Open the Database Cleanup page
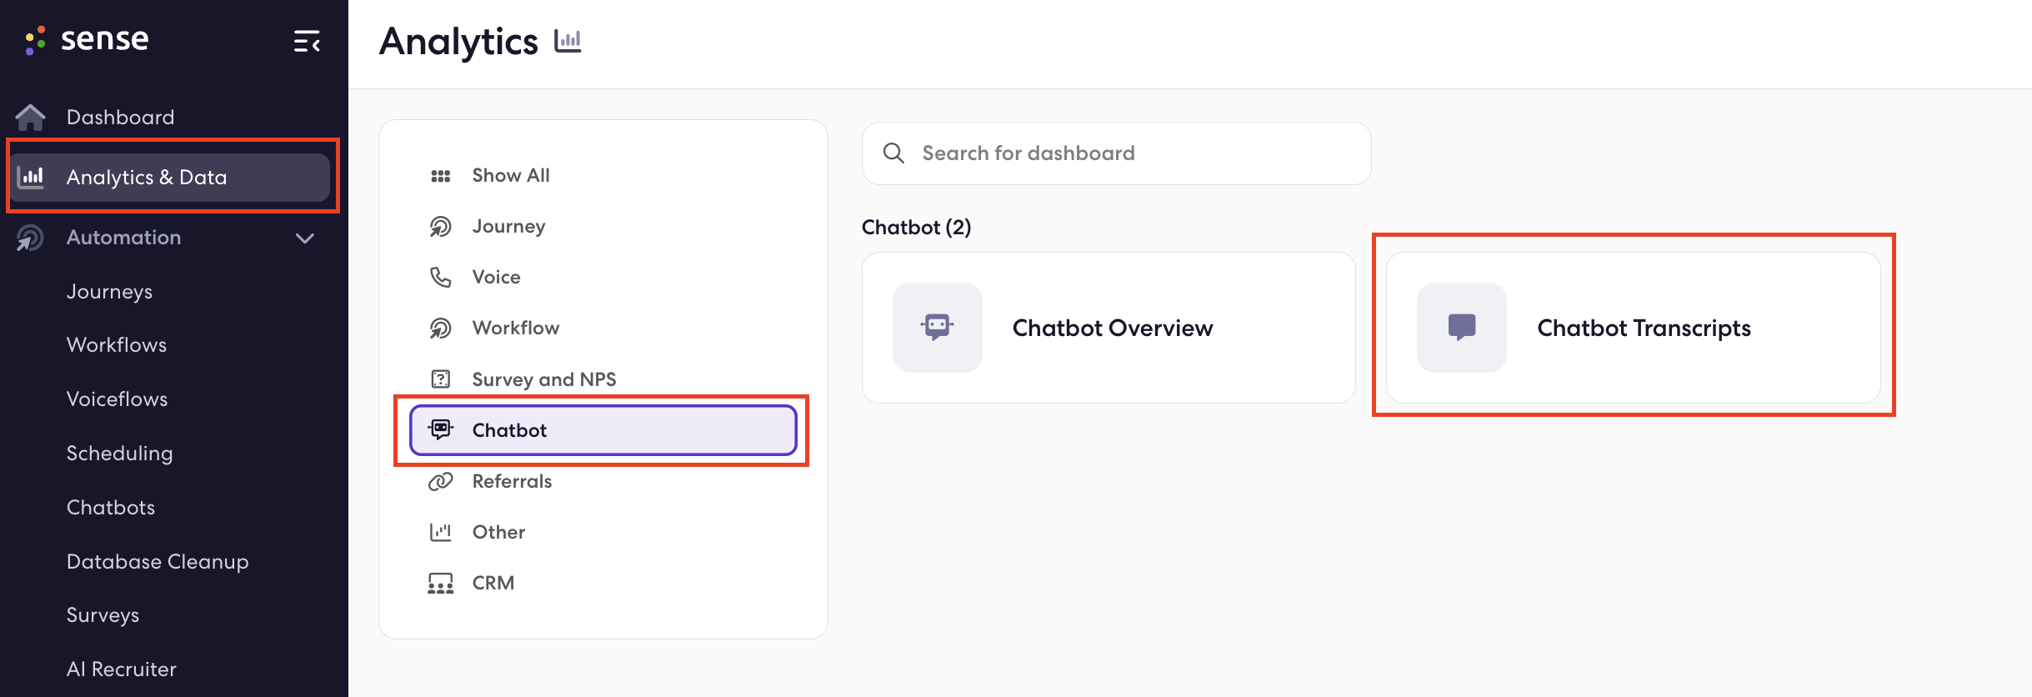Screen dimensions: 2032x697 pos(158,562)
